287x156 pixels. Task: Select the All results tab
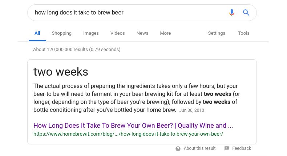[37, 33]
